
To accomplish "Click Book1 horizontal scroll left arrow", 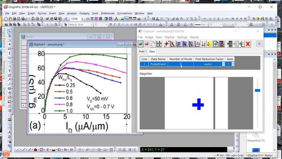I will click(x=23, y=105).
